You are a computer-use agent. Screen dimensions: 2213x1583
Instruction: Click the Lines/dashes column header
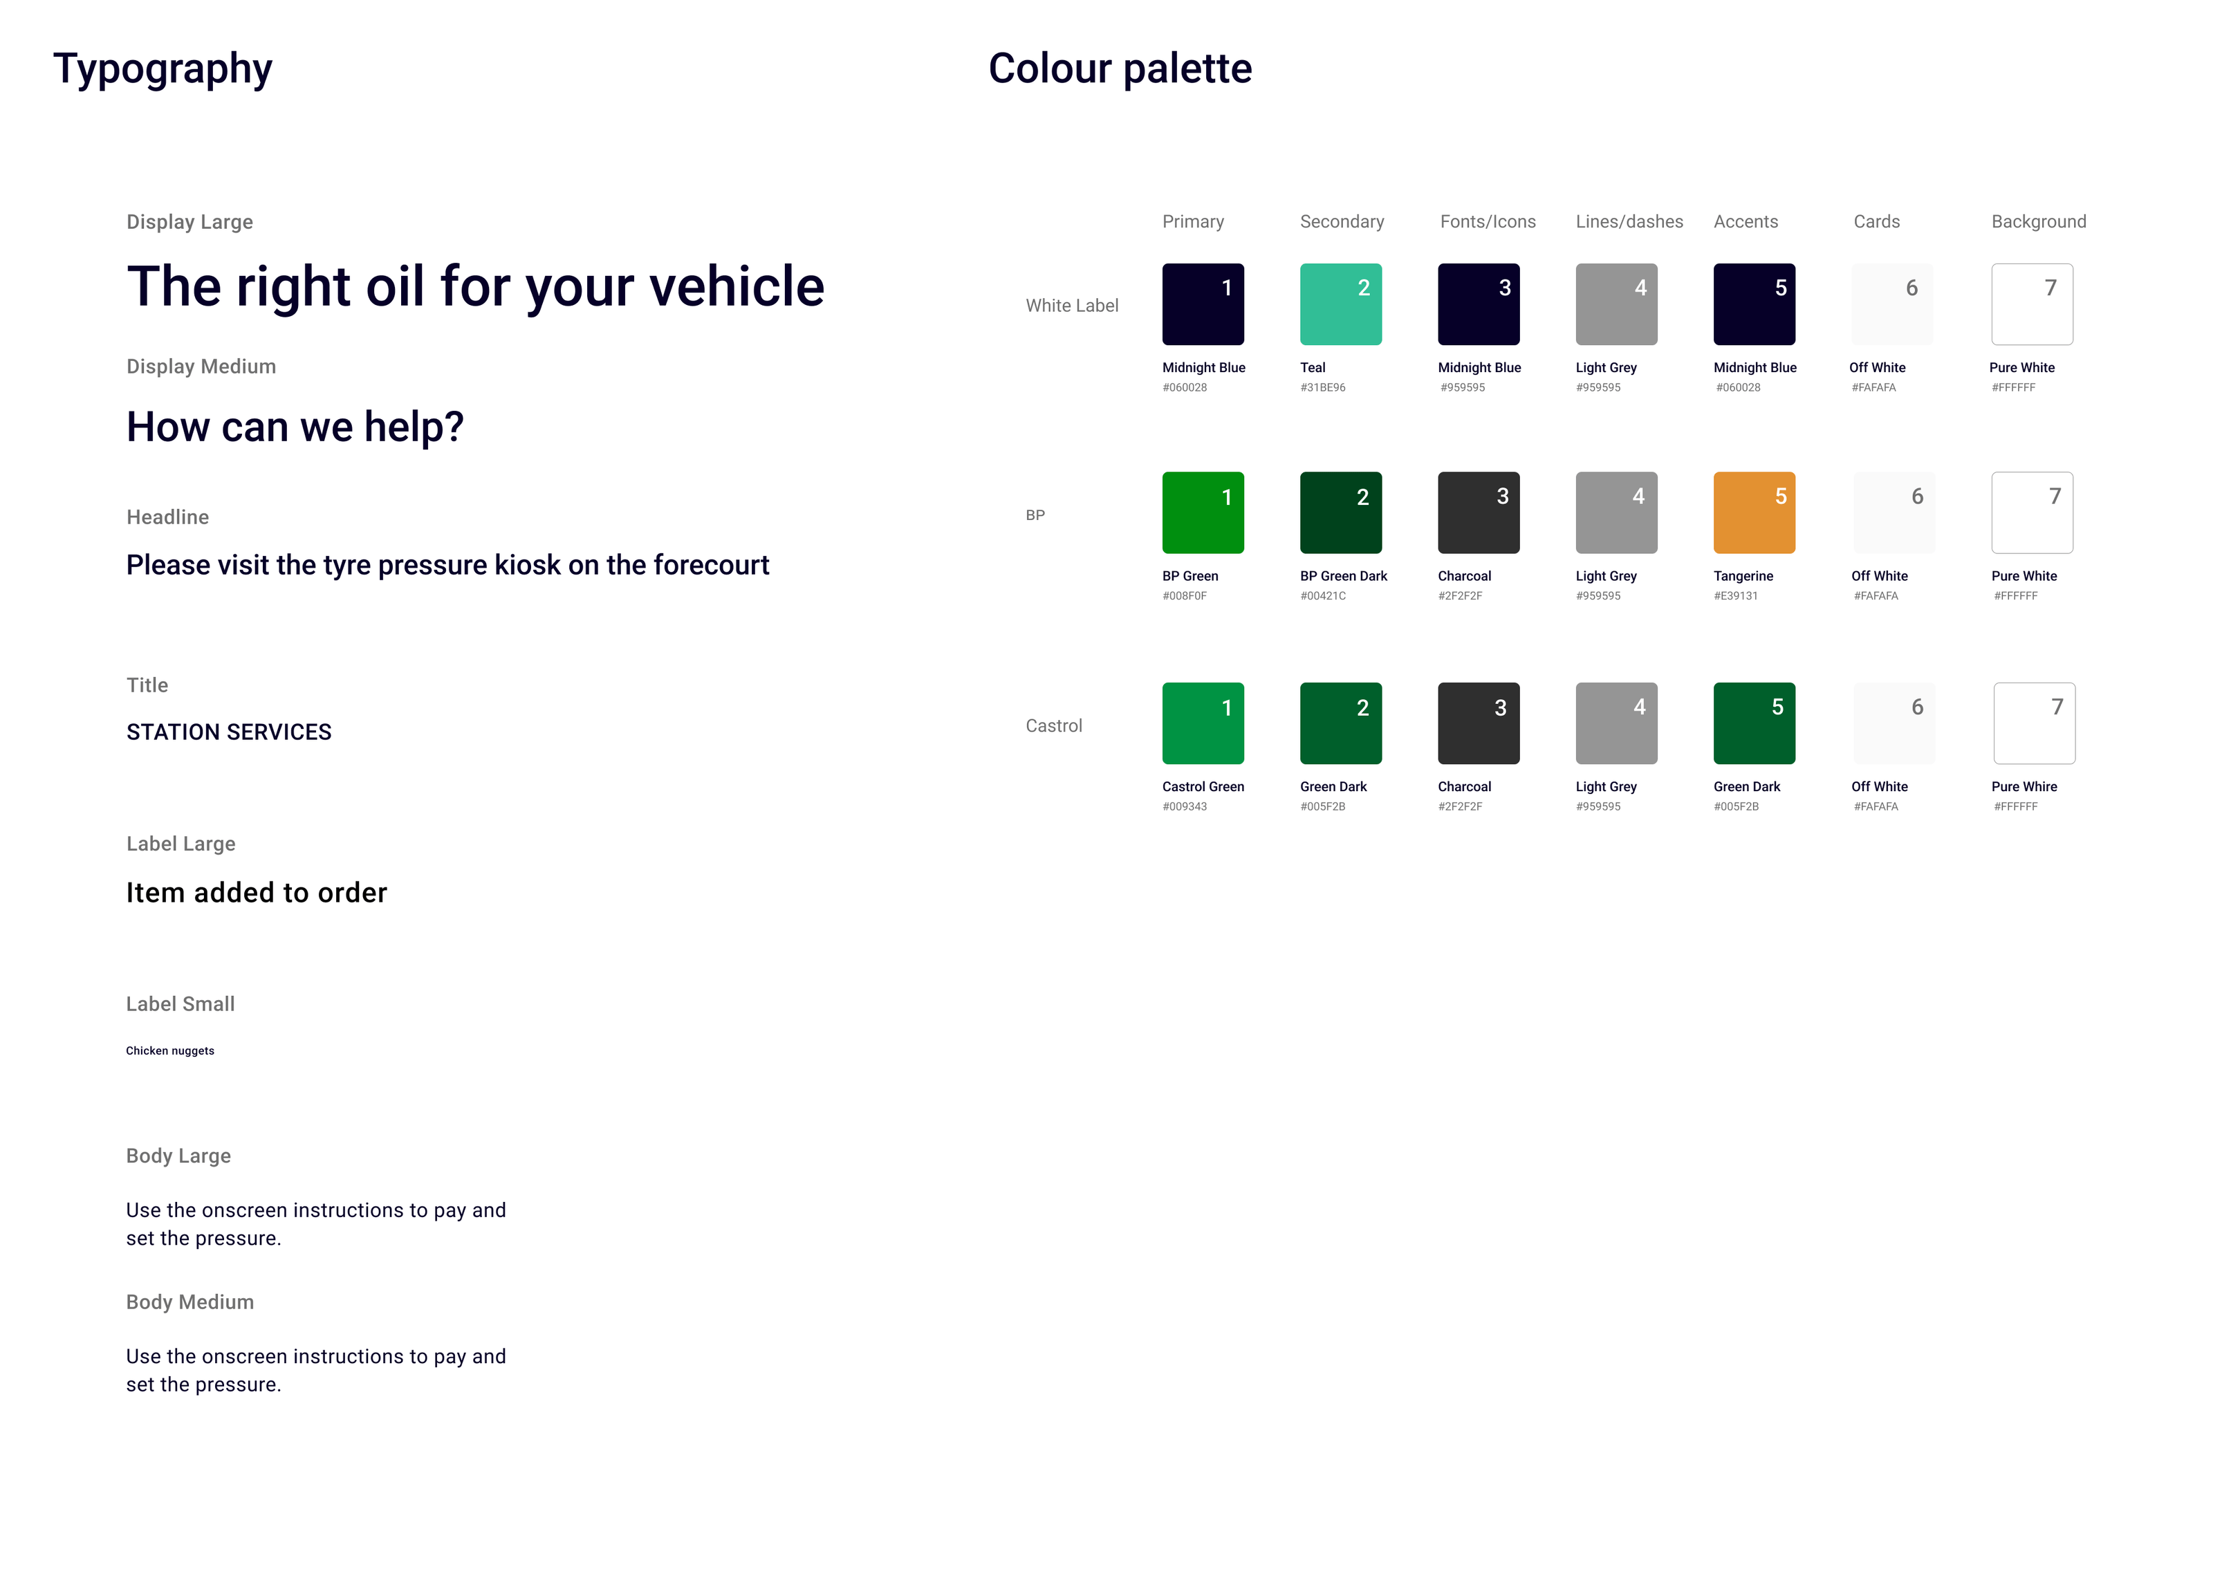(1629, 222)
